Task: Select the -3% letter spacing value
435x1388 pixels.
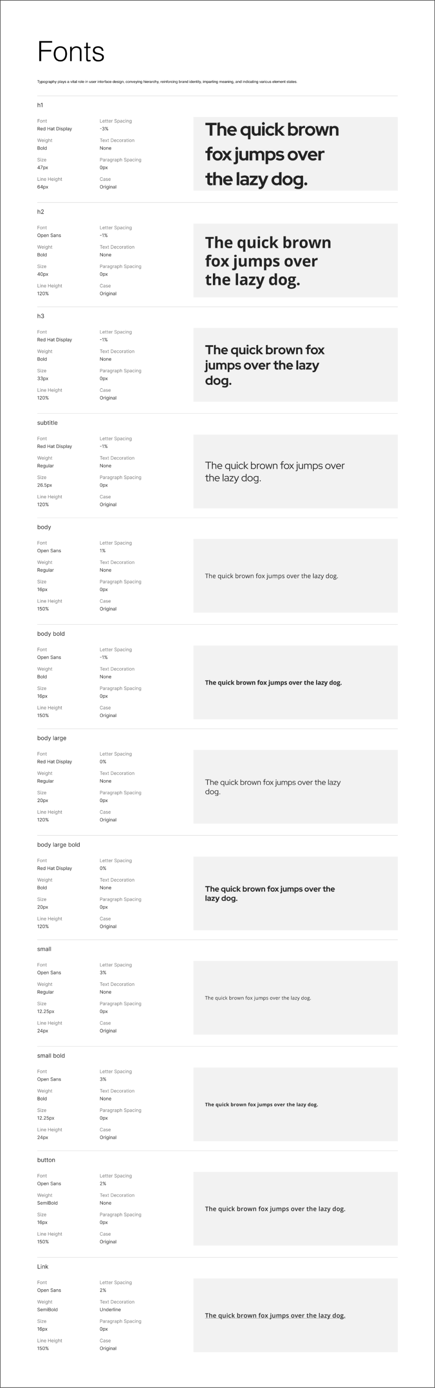Action: (104, 129)
